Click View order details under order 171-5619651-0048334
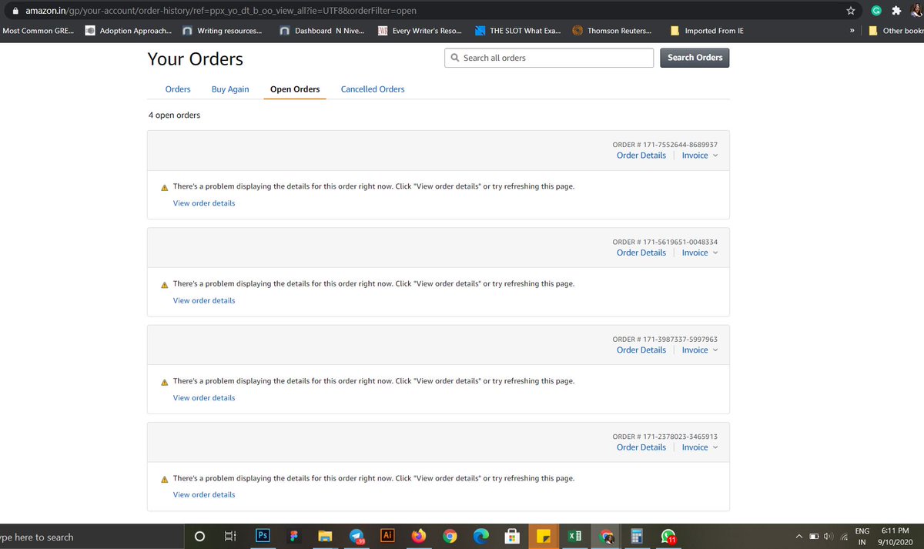Screen dimensions: 924x549 point(204,300)
